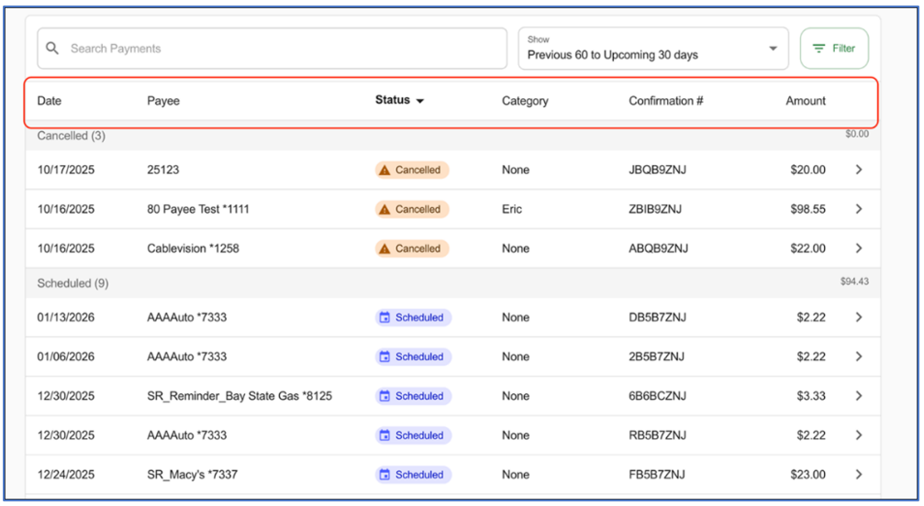This screenshot has height=506, width=924.
Task: Open details arrow for payee 25123
Action: click(858, 170)
